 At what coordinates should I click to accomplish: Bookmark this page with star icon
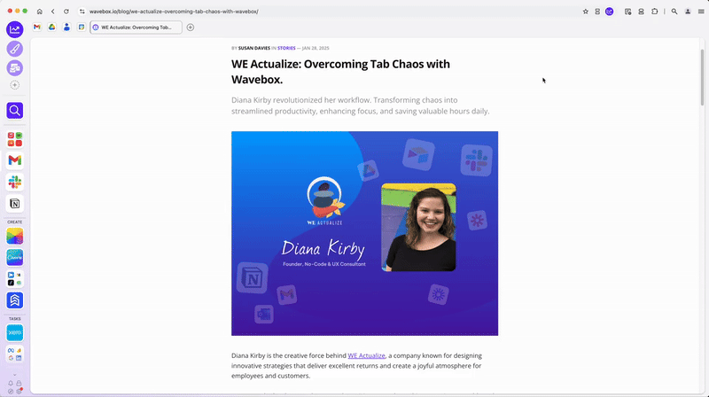(586, 12)
